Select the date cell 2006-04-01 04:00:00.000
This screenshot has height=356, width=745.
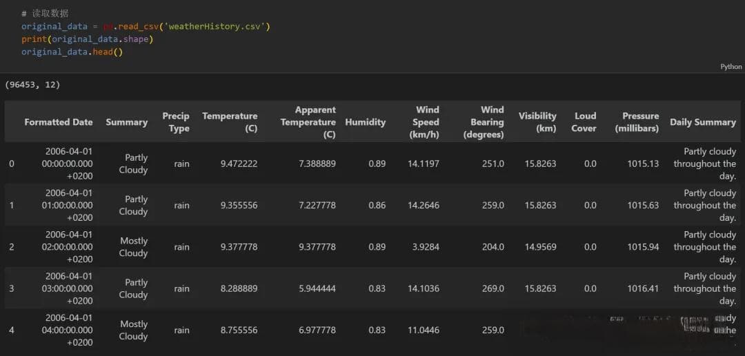point(69,330)
